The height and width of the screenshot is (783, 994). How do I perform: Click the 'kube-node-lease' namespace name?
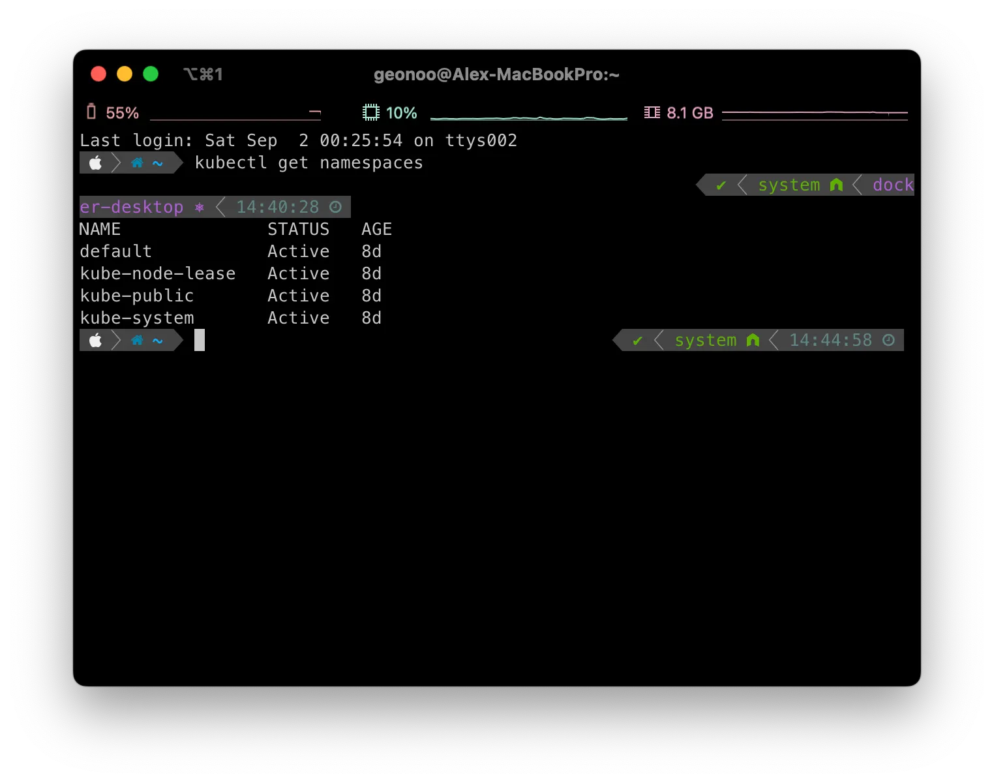tap(157, 273)
